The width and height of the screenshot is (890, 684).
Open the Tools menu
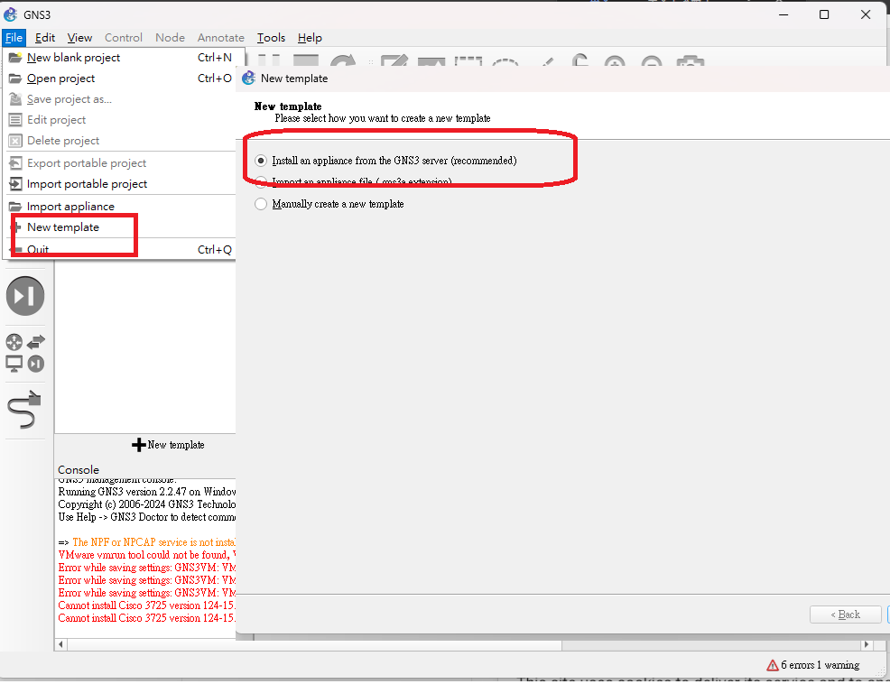[271, 38]
